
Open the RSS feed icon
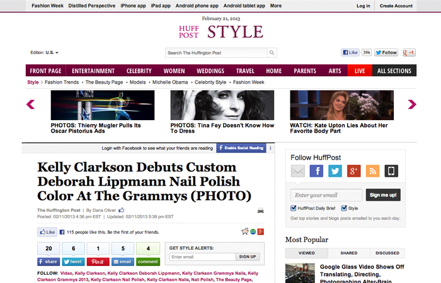(x=372, y=171)
